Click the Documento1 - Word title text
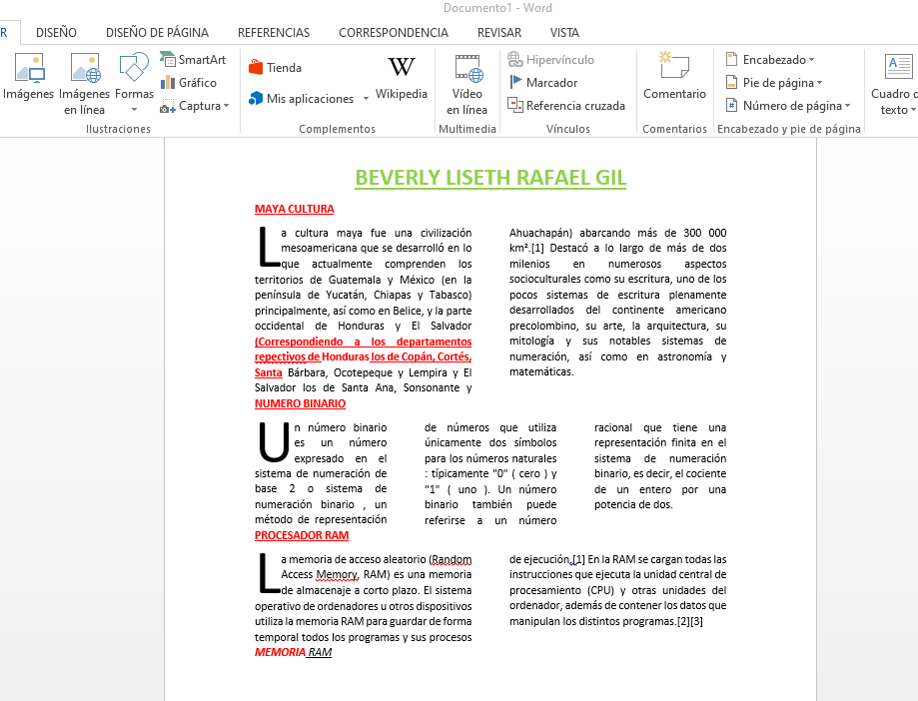Screen dimensions: 918x701 497,8
